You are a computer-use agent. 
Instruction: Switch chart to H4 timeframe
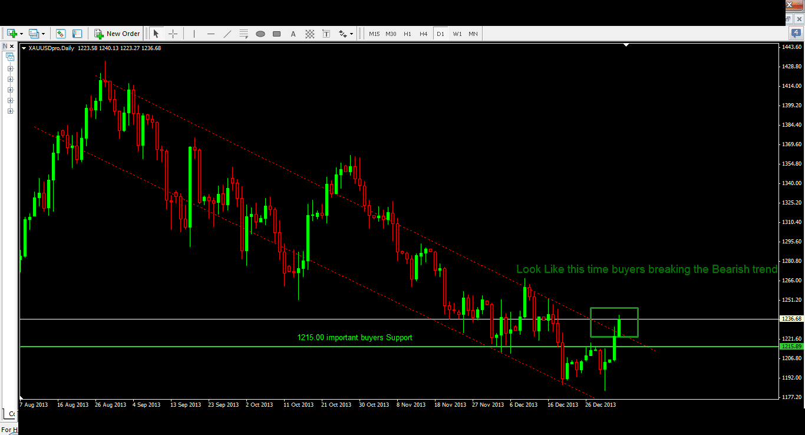point(423,34)
